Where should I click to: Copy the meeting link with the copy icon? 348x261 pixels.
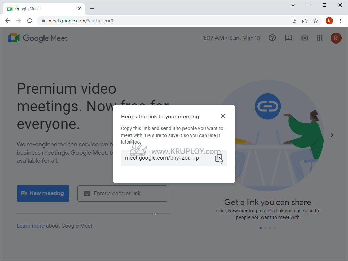219,158
